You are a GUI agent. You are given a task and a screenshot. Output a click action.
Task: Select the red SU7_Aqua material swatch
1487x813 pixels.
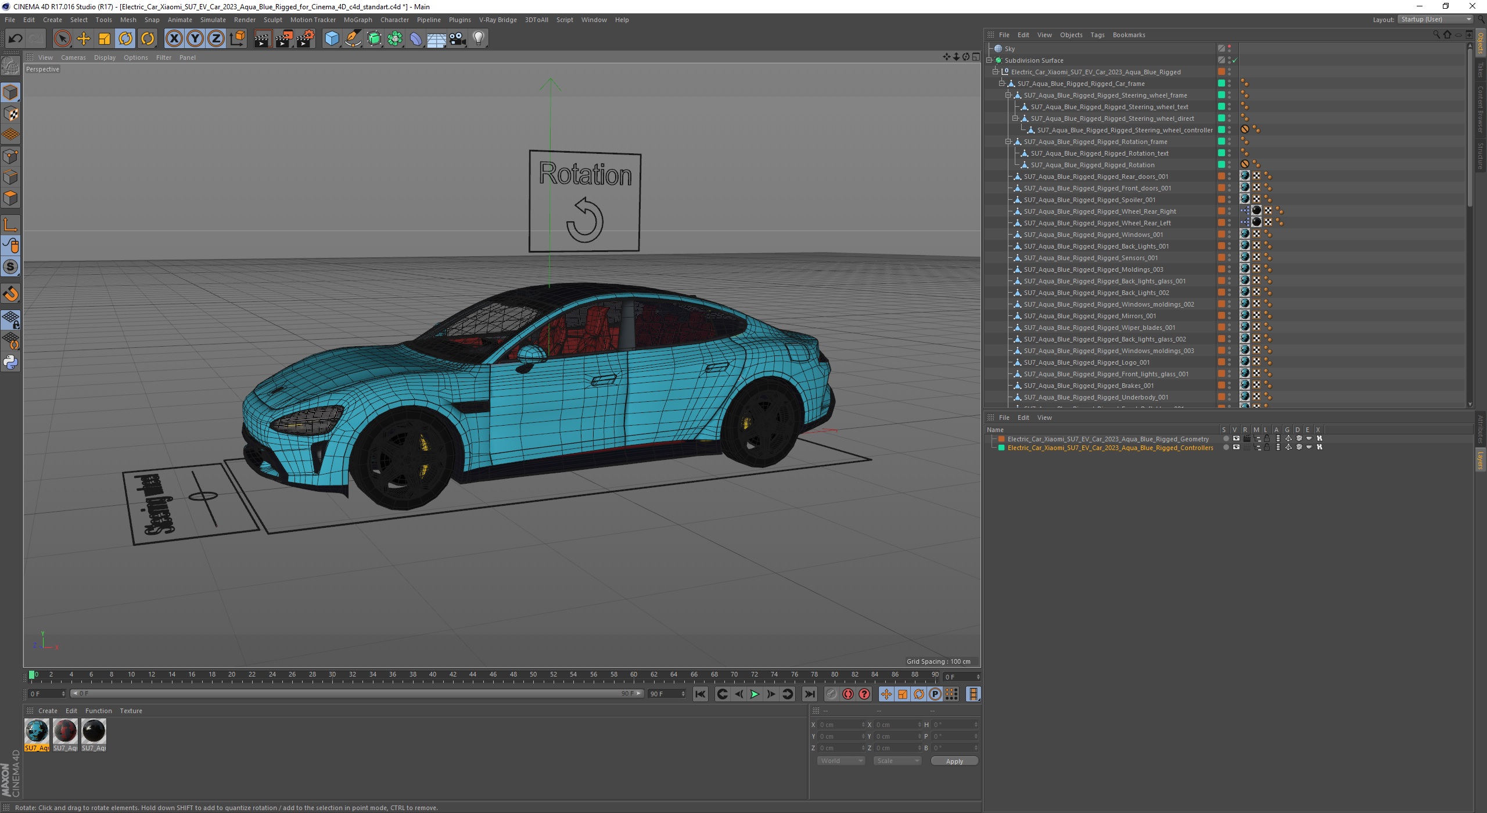point(65,731)
